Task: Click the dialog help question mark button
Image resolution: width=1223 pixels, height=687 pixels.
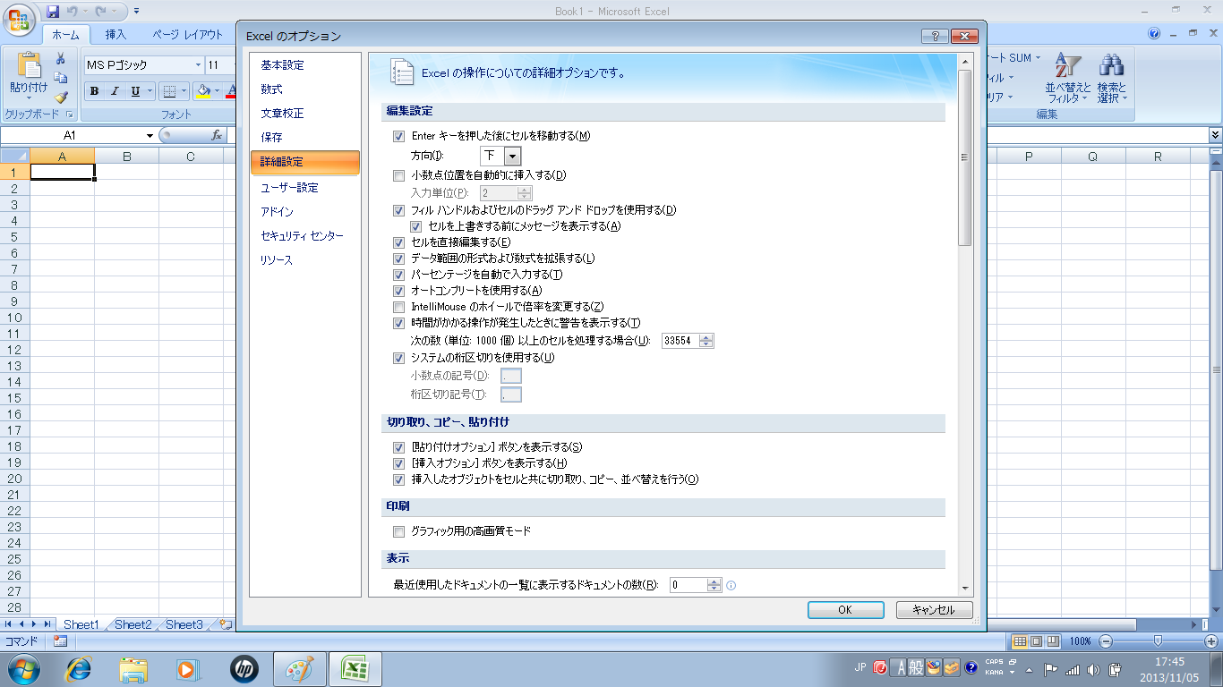Action: 934,36
